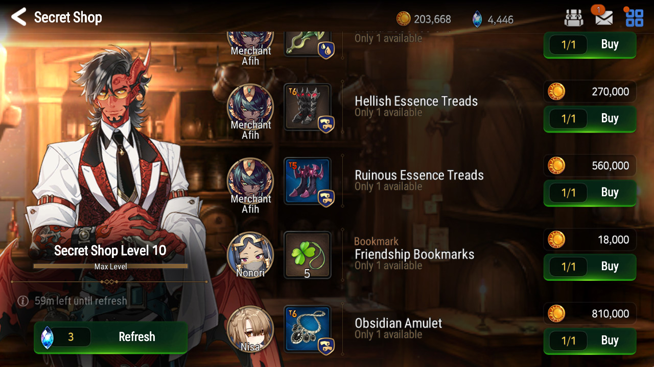Open the mailbox envelope icon
Viewport: 654px width, 367px height.
click(x=604, y=18)
